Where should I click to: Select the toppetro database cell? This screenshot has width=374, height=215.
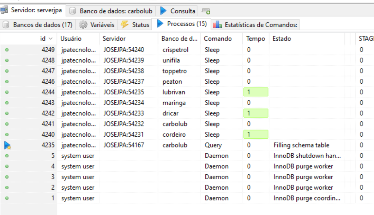point(179,71)
